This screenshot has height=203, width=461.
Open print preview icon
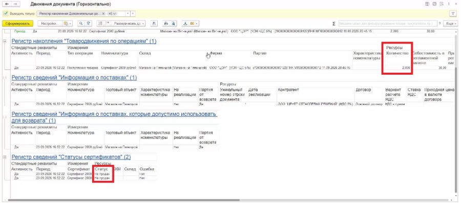coord(173,24)
